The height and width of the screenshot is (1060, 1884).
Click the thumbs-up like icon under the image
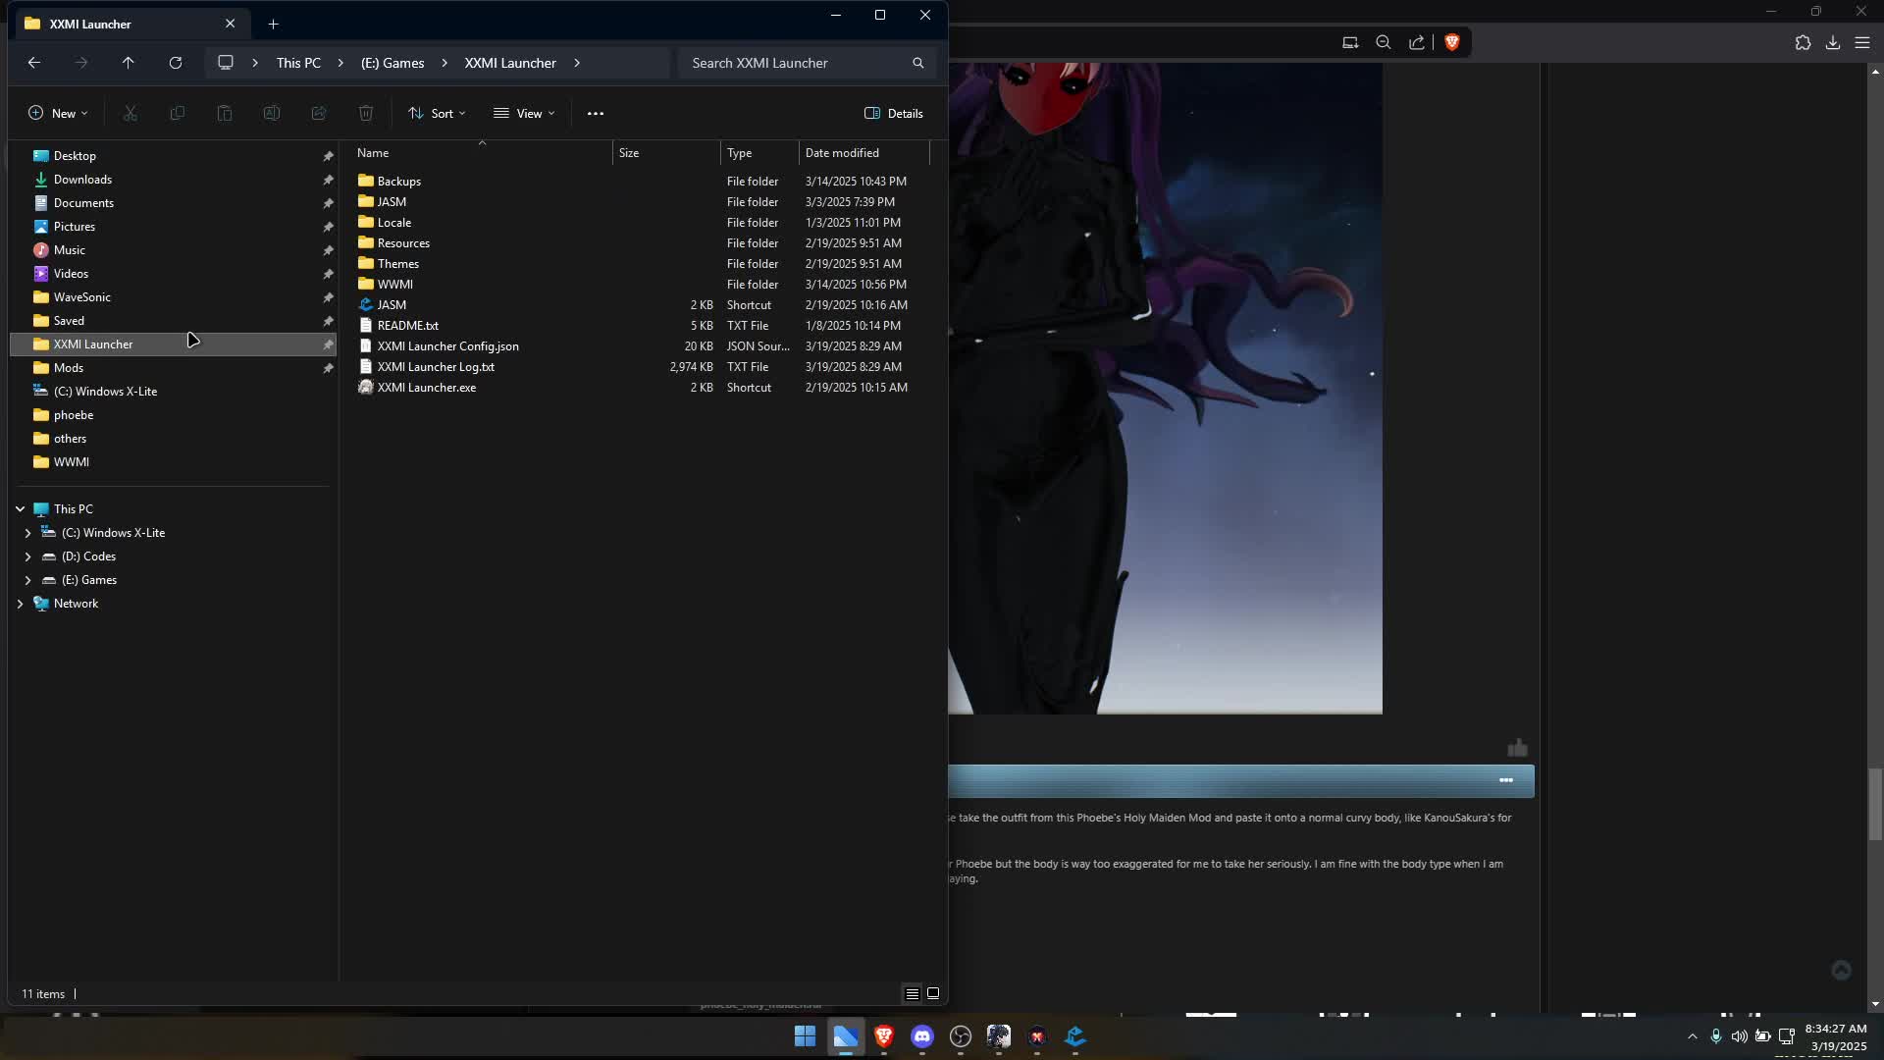click(x=1517, y=748)
